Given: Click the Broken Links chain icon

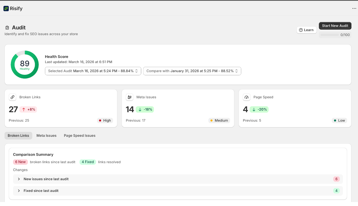Looking at the screenshot, I should [13, 97].
